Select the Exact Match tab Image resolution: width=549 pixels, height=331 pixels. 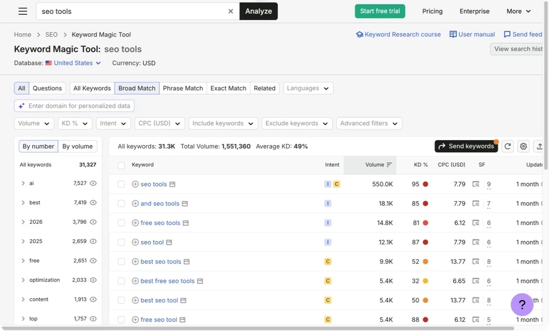coord(228,88)
